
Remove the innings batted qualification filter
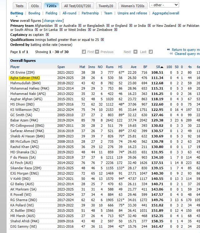pyautogui.click(x=102, y=40)
